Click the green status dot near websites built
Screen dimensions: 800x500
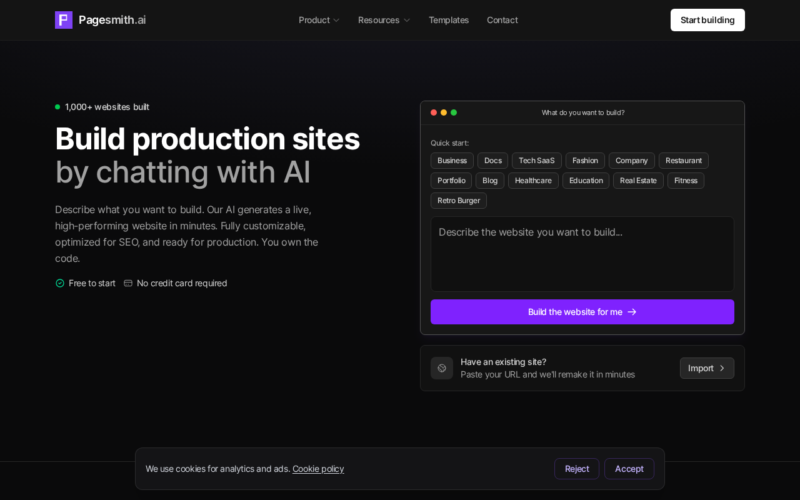point(57,107)
